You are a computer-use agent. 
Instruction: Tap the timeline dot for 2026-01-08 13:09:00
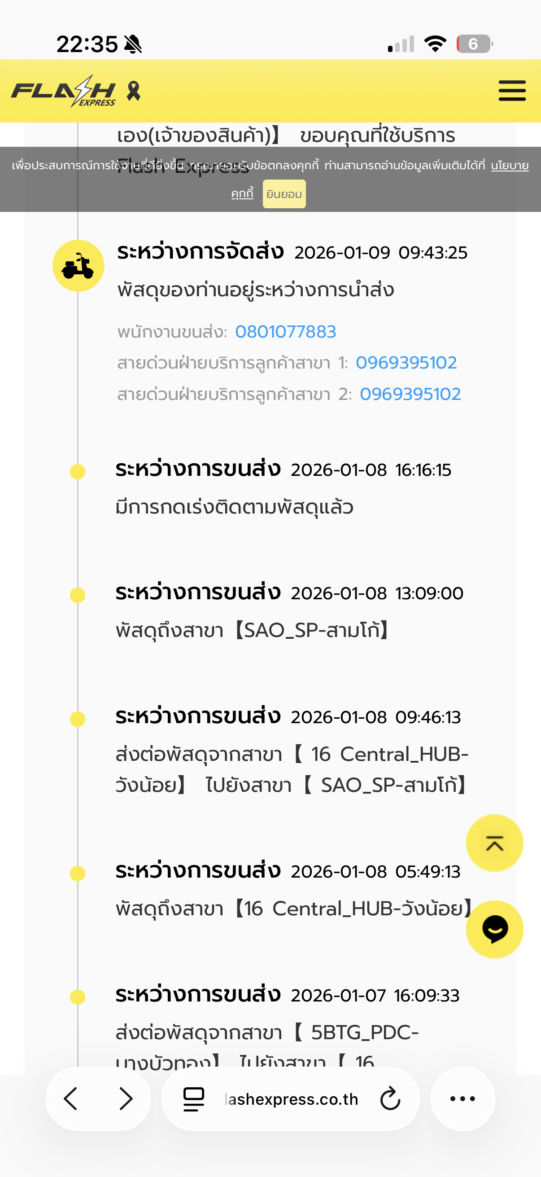[78, 595]
